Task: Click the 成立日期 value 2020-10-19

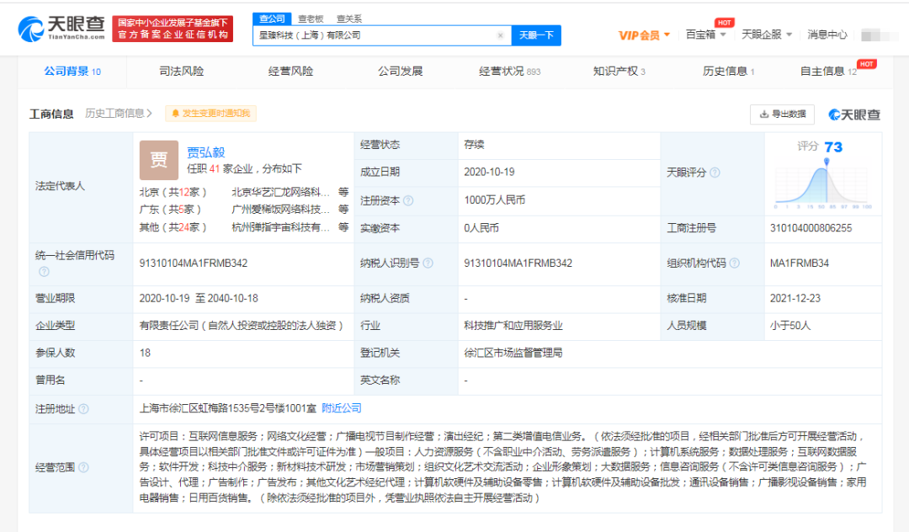Action: pyautogui.click(x=489, y=172)
